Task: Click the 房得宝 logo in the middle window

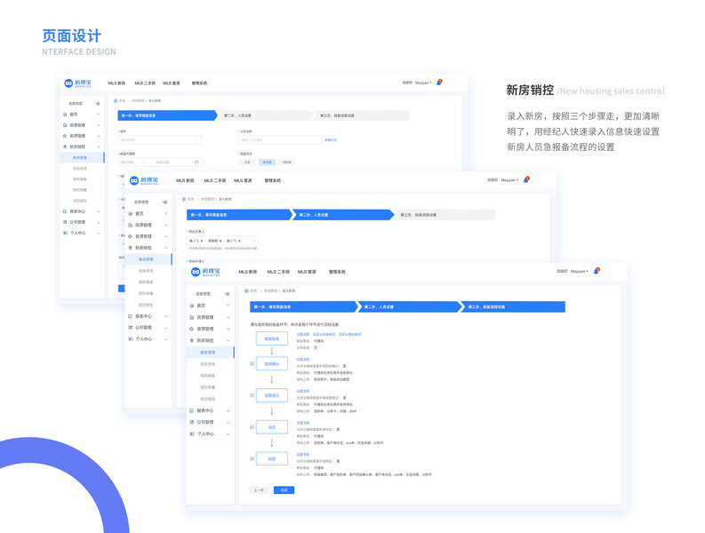Action: [x=144, y=180]
